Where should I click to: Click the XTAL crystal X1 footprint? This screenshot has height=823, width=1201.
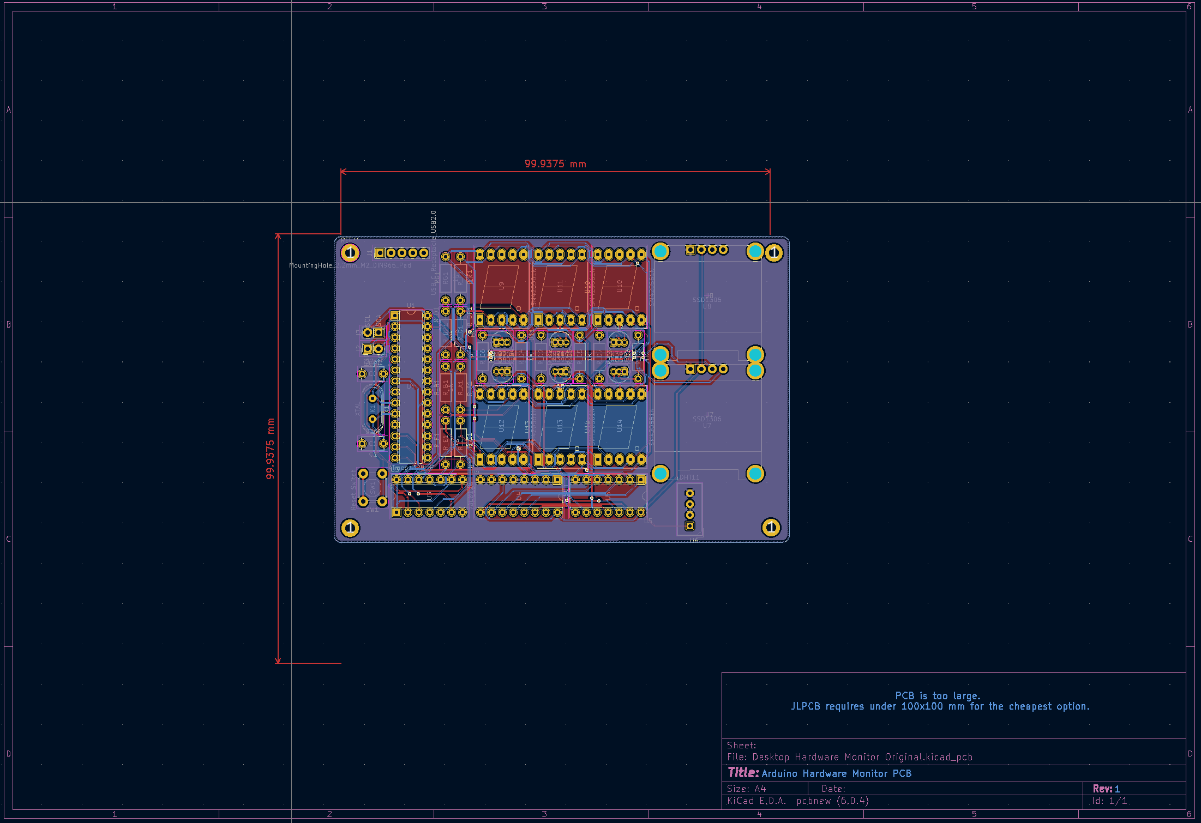click(371, 408)
